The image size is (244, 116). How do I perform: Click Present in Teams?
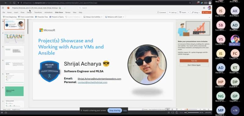click(56, 17)
